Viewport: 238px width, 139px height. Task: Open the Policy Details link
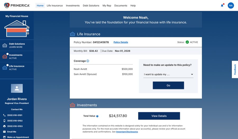pyautogui.click(x=121, y=42)
